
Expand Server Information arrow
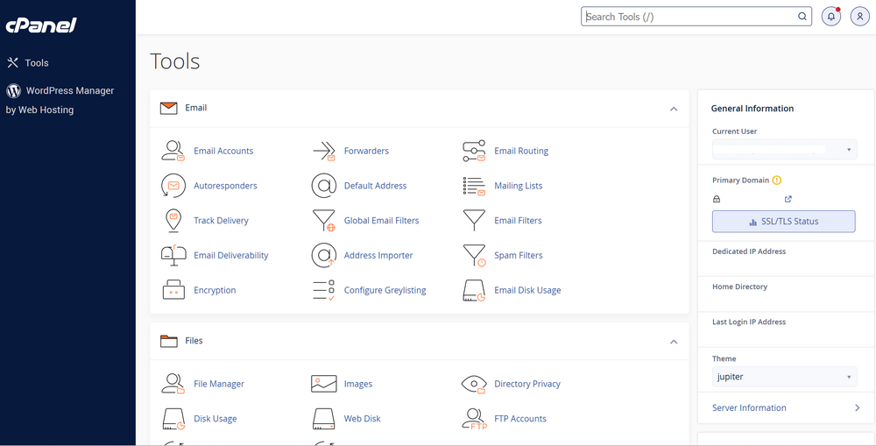(857, 408)
